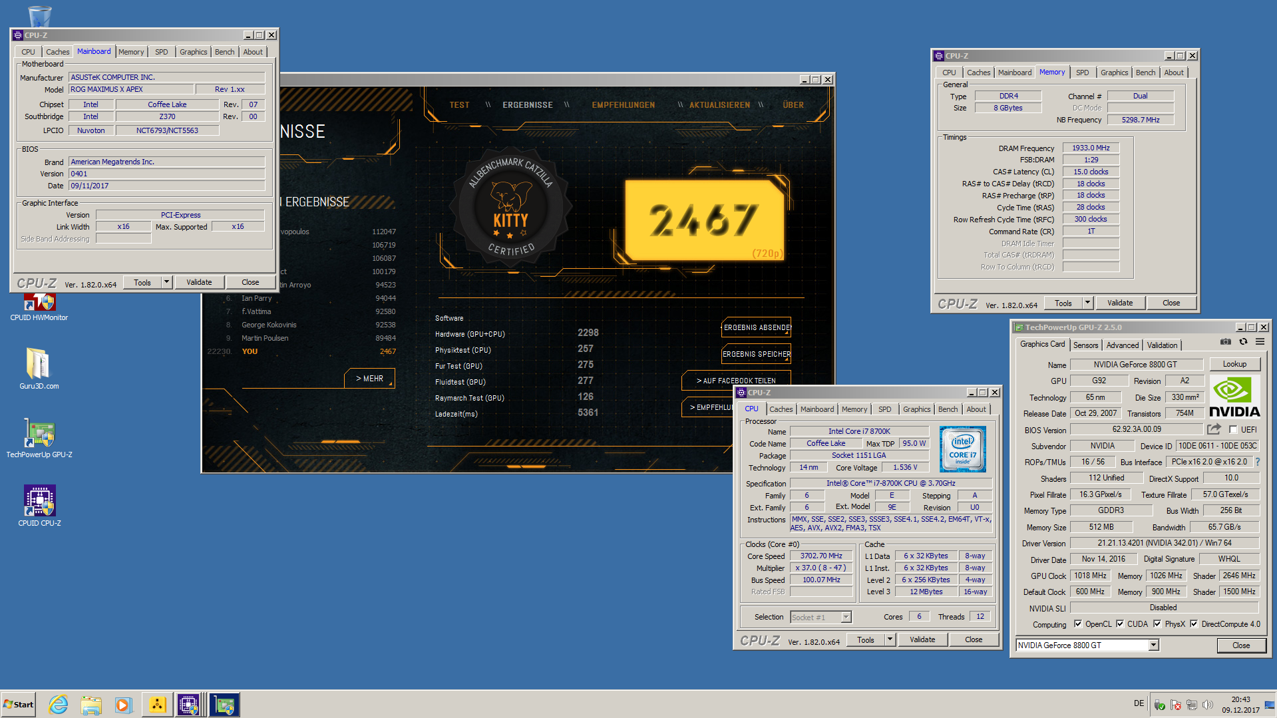Toggle the PhysX checkbox
The image size is (1277, 718).
point(1157,624)
